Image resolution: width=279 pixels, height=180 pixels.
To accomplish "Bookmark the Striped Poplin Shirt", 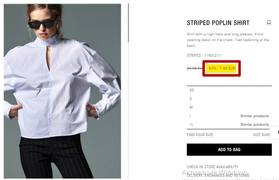I will pos(269,22).
